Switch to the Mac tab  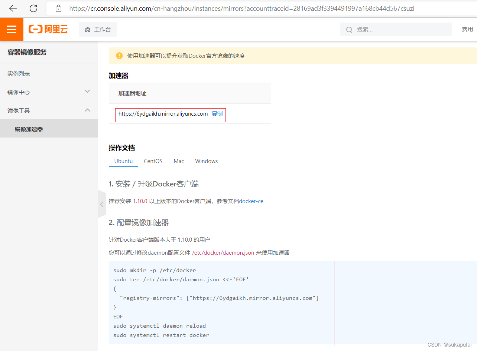tap(179, 161)
